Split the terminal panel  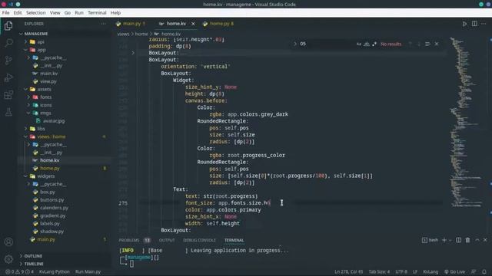click(x=458, y=240)
